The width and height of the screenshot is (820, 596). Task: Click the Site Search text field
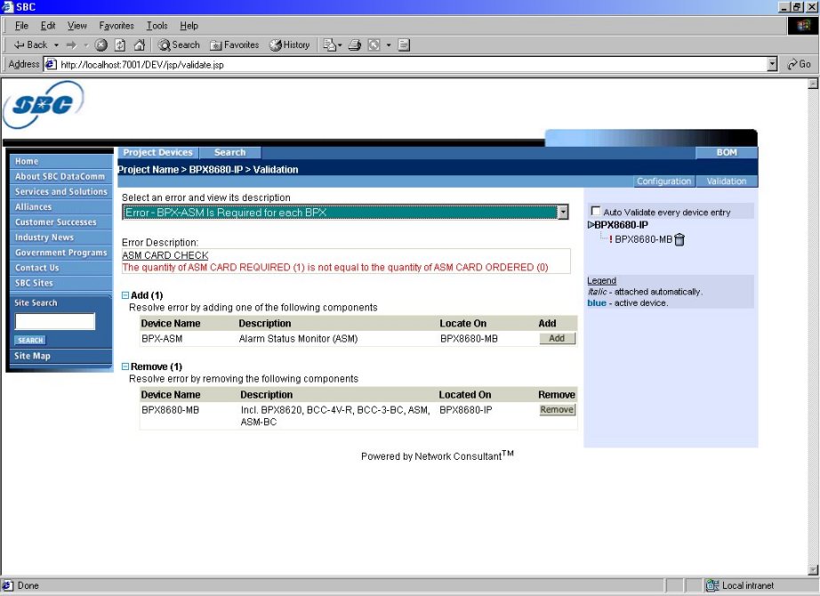tap(54, 321)
